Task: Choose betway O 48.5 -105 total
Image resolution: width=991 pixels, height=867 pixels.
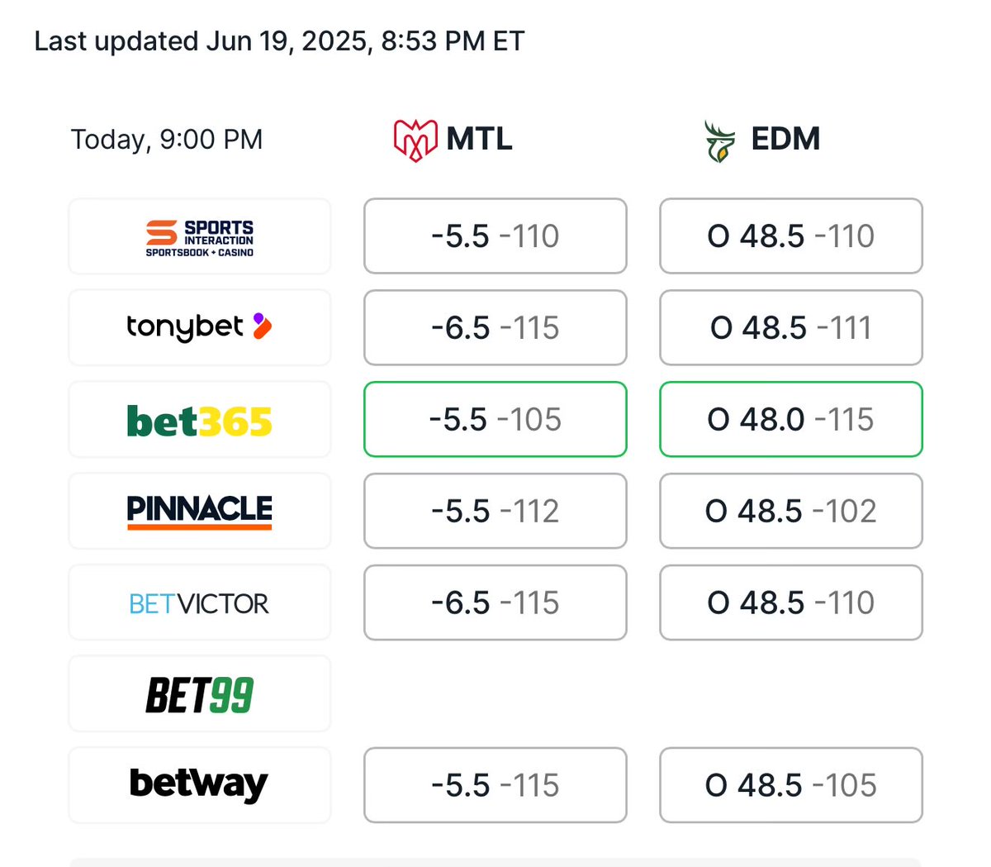Action: pyautogui.click(x=791, y=786)
